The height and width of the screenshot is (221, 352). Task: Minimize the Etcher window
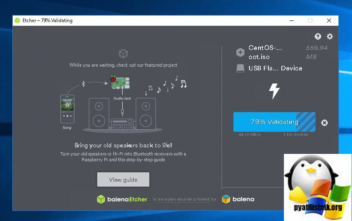click(x=291, y=20)
